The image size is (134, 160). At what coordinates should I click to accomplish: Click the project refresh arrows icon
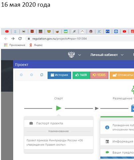42,75
